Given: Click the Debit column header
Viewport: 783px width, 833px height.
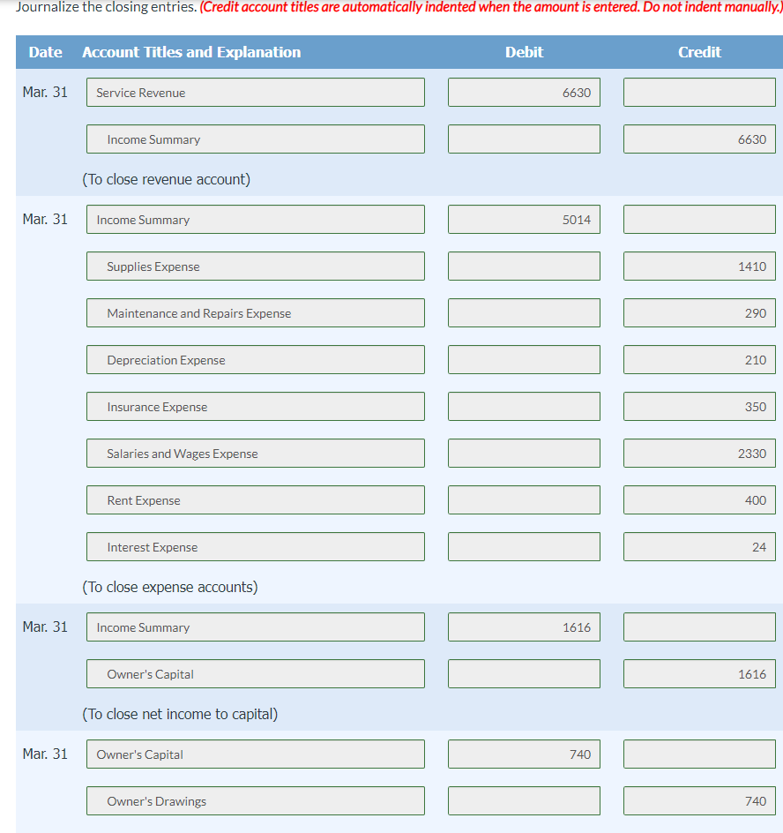Looking at the screenshot, I should point(524,52).
